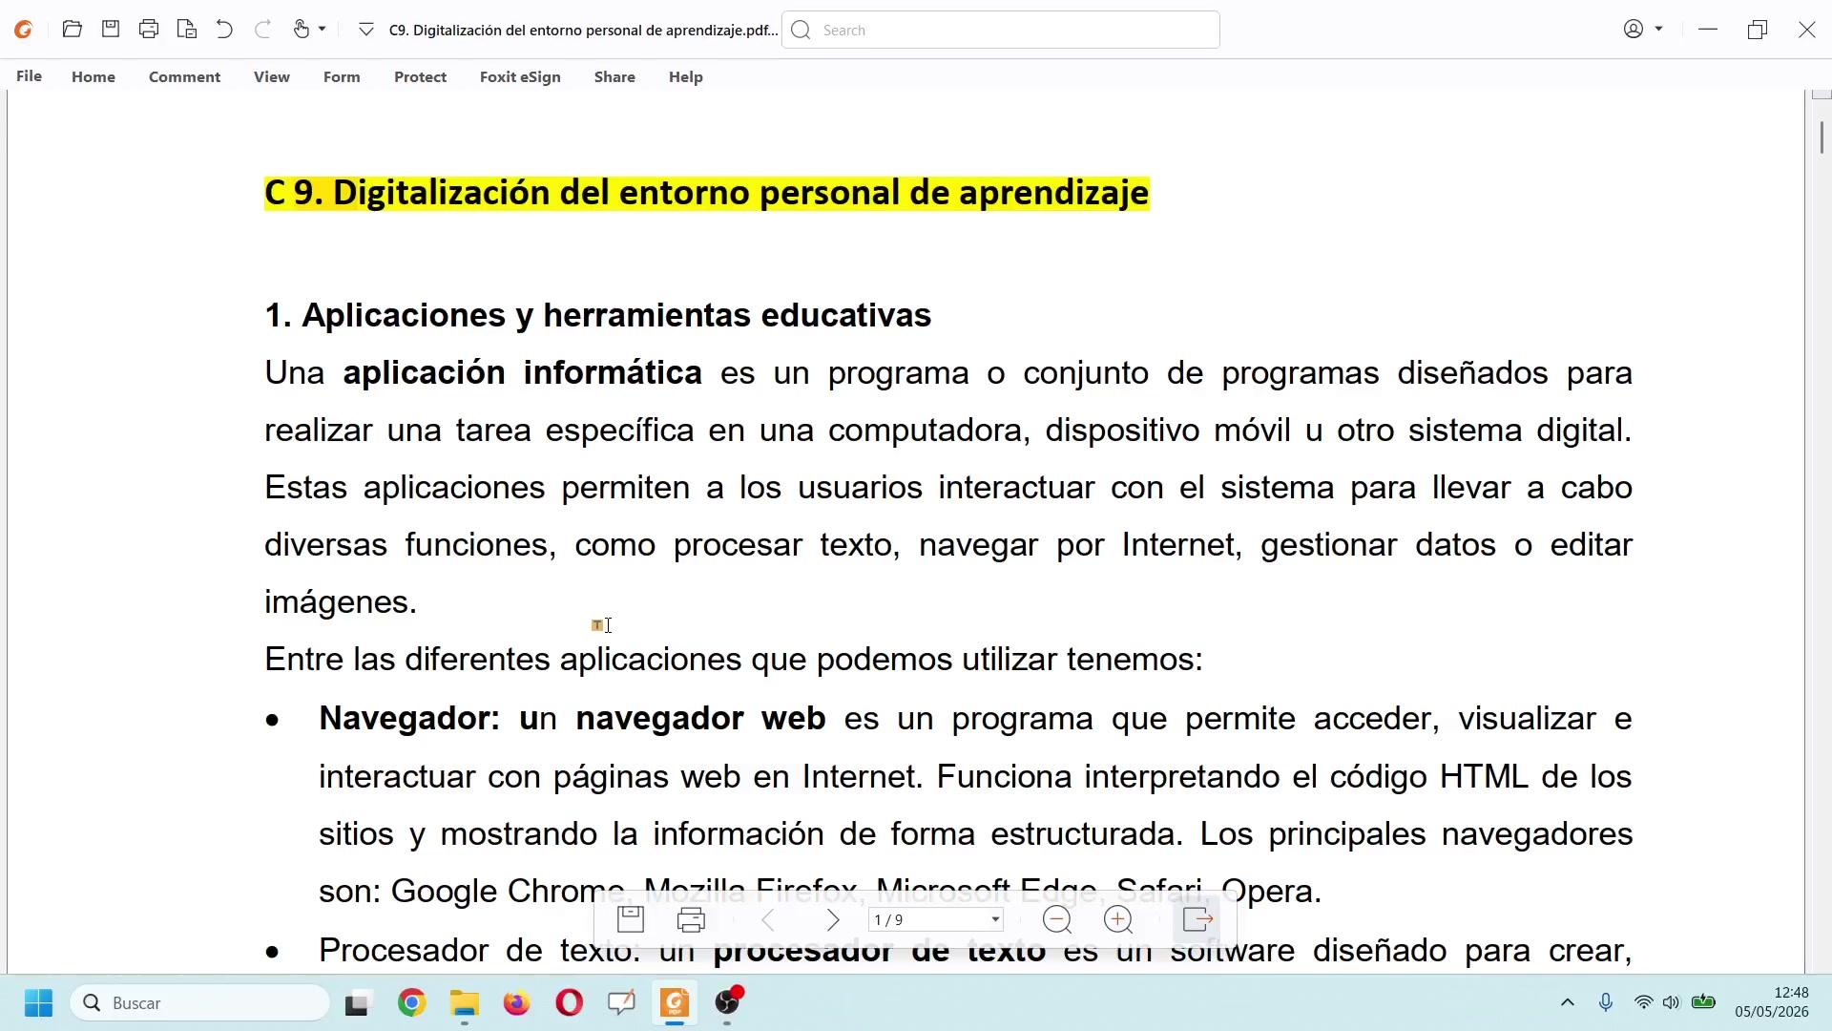Zoom in with the plus magnifier
Viewport: 1832px width, 1031px height.
coord(1118,920)
